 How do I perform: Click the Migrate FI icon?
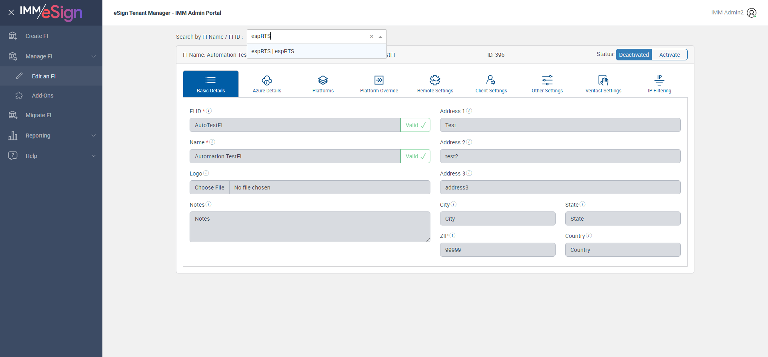(13, 115)
